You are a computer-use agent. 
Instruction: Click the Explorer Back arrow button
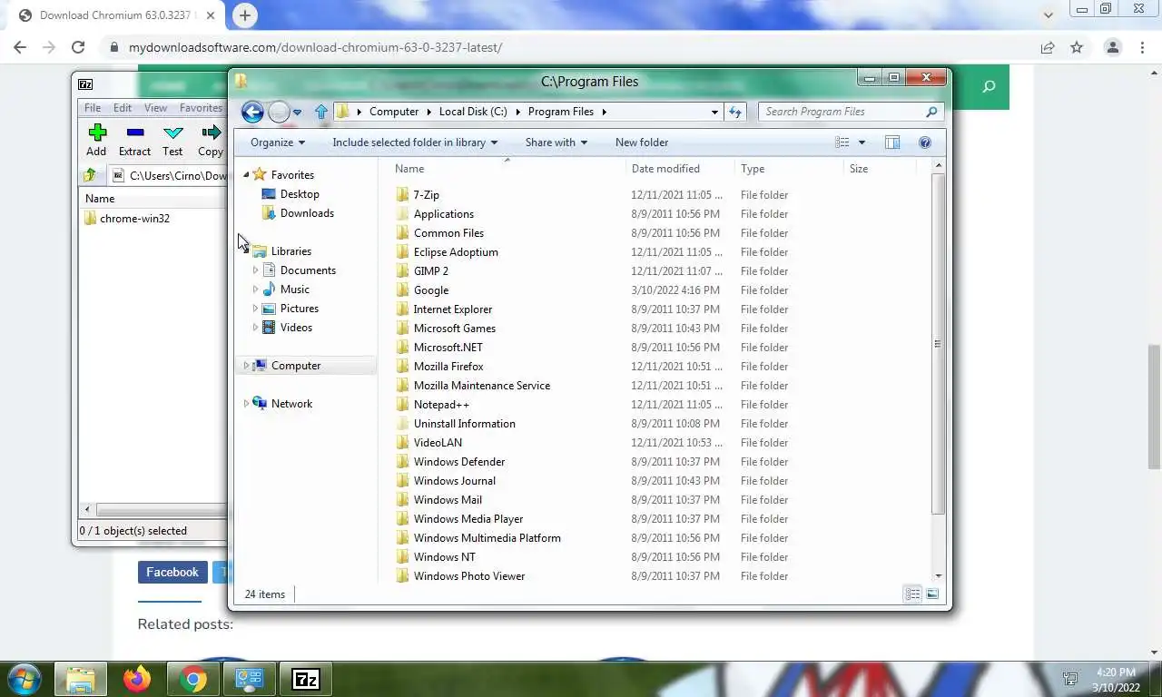(x=252, y=112)
